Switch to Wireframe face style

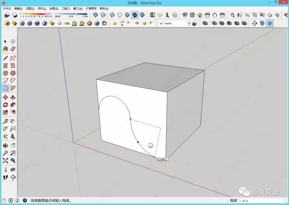tap(112, 15)
